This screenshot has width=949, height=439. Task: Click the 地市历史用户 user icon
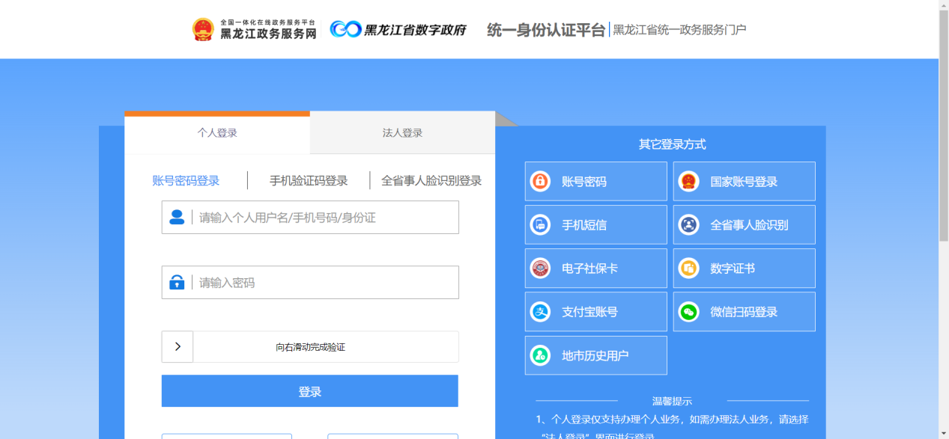[x=540, y=355]
